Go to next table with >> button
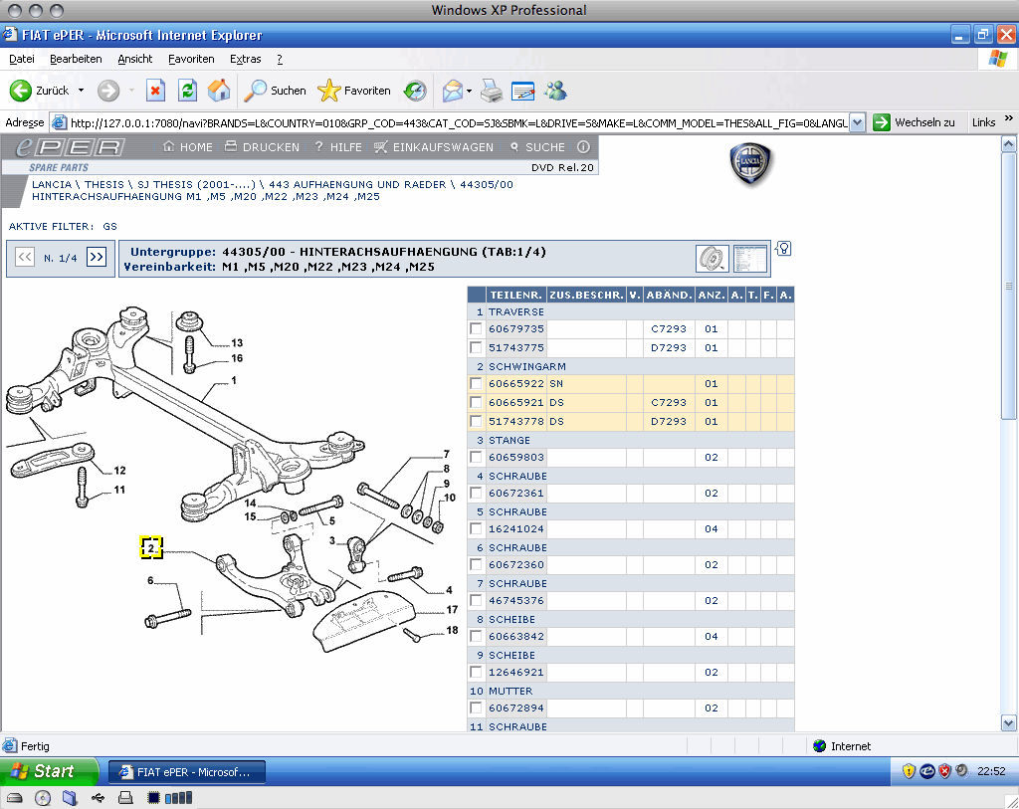Viewport: 1019px width, 809px height. 97,258
